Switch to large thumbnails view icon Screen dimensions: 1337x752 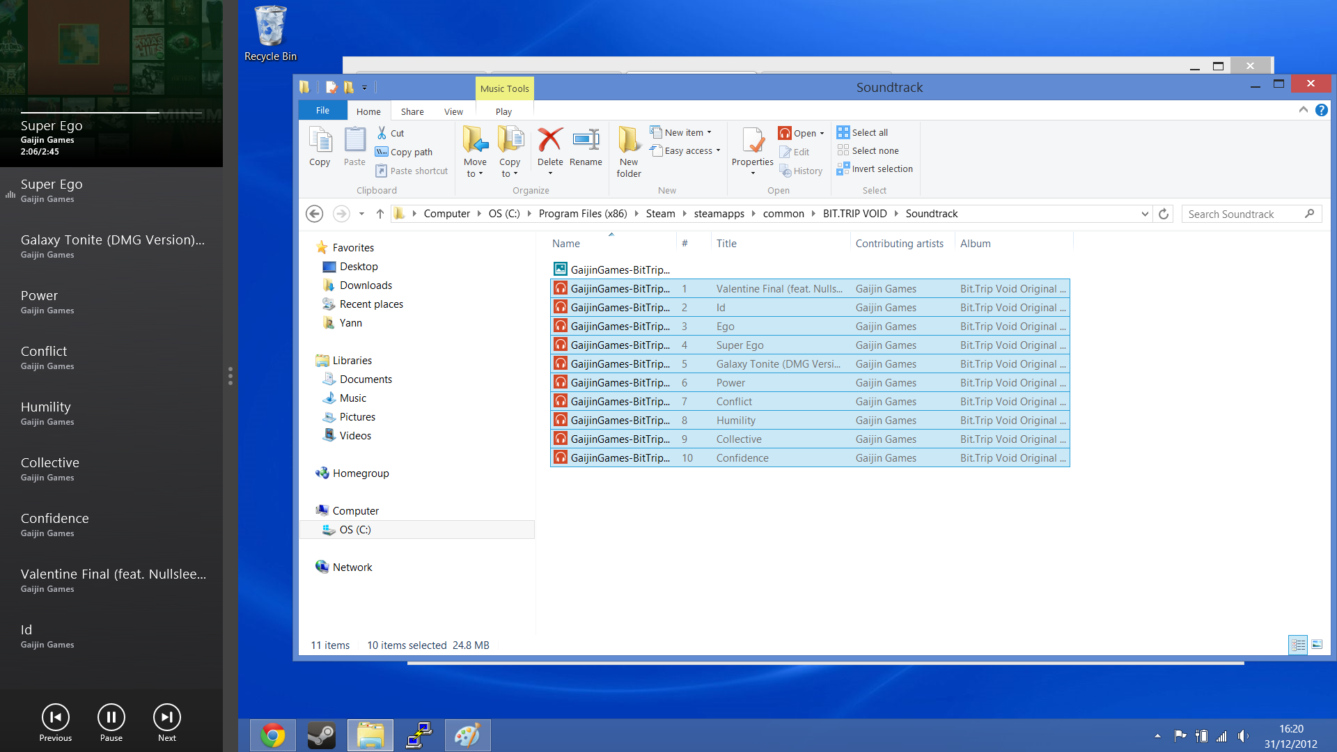point(1317,645)
